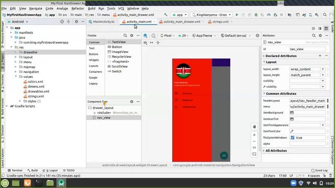Click scroll-from-source target icon in Project panel
This screenshot has width=335, height=188.
coord(62,21)
